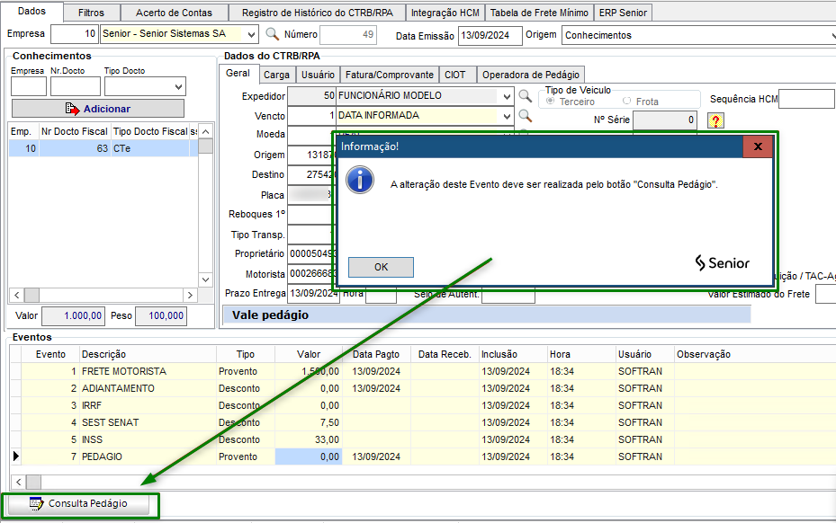
Task: Click the Adicionar button
Action: (97, 109)
